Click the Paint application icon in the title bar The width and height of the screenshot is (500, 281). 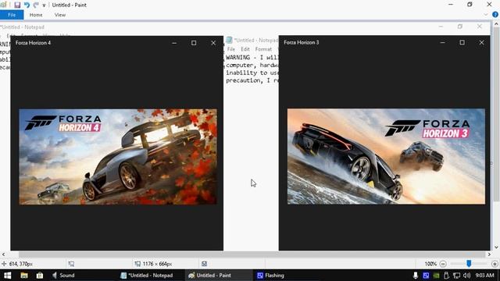point(3,5)
